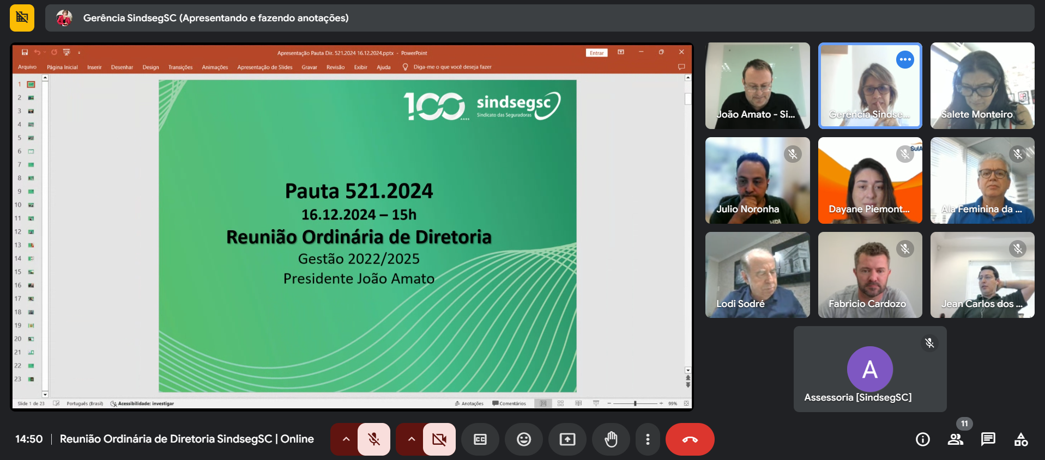
Task: Click the raise hand icon
Action: click(611, 439)
